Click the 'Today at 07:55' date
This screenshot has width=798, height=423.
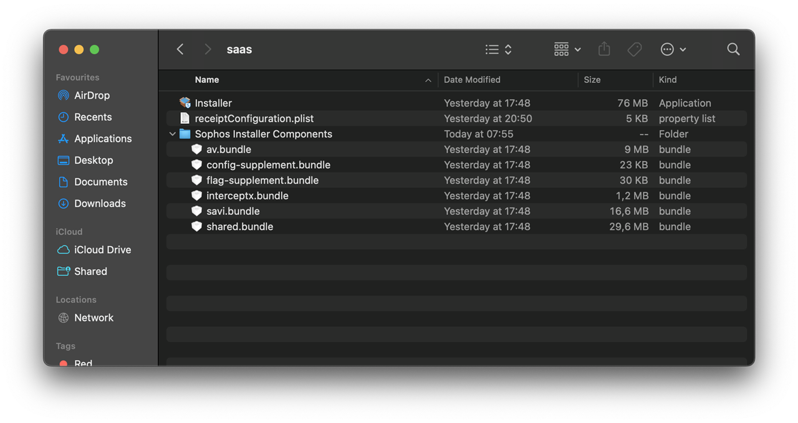(479, 134)
